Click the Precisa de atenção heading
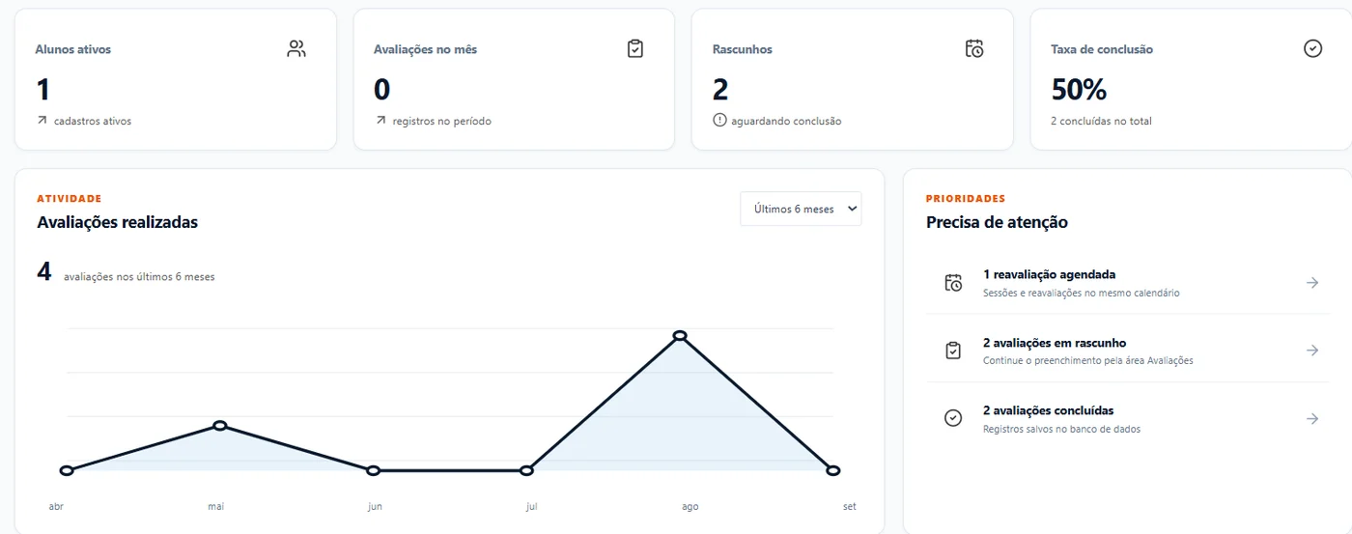 tap(997, 222)
